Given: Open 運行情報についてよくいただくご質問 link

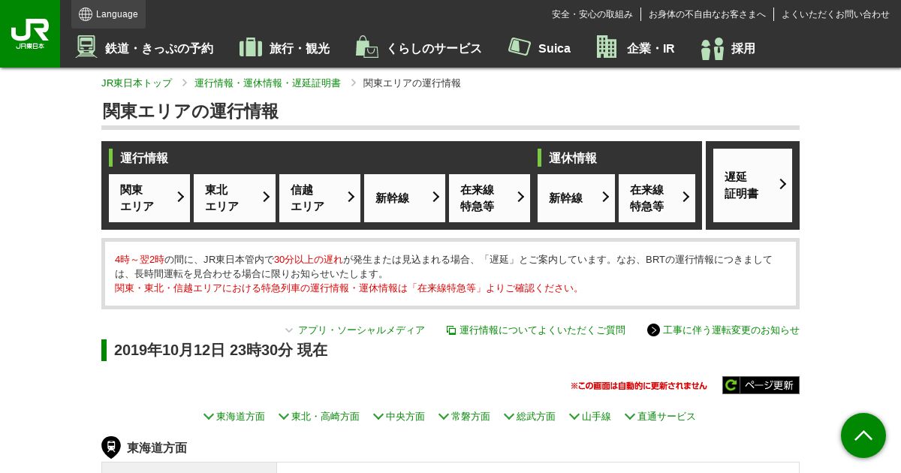Looking at the screenshot, I should click(x=542, y=330).
